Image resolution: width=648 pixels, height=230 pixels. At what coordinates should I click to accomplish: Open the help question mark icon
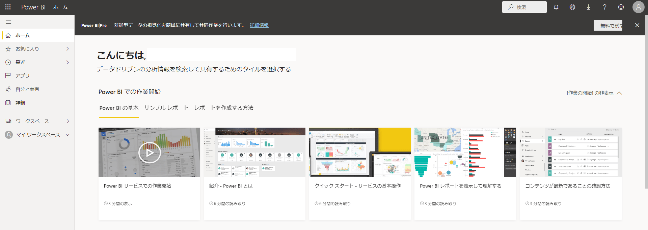coord(604,7)
